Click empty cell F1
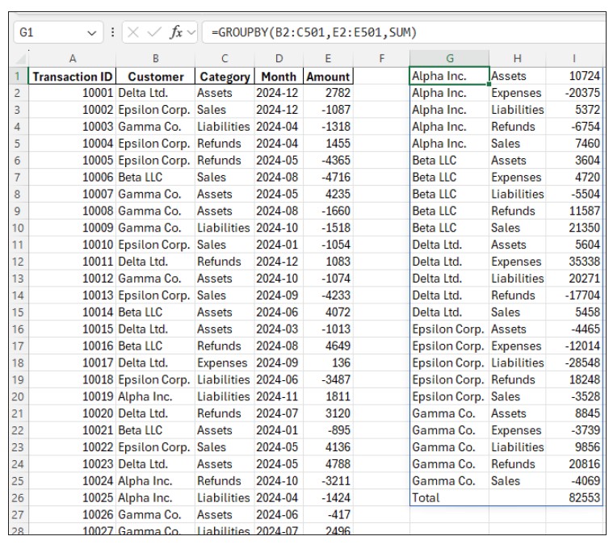 [x=381, y=76]
